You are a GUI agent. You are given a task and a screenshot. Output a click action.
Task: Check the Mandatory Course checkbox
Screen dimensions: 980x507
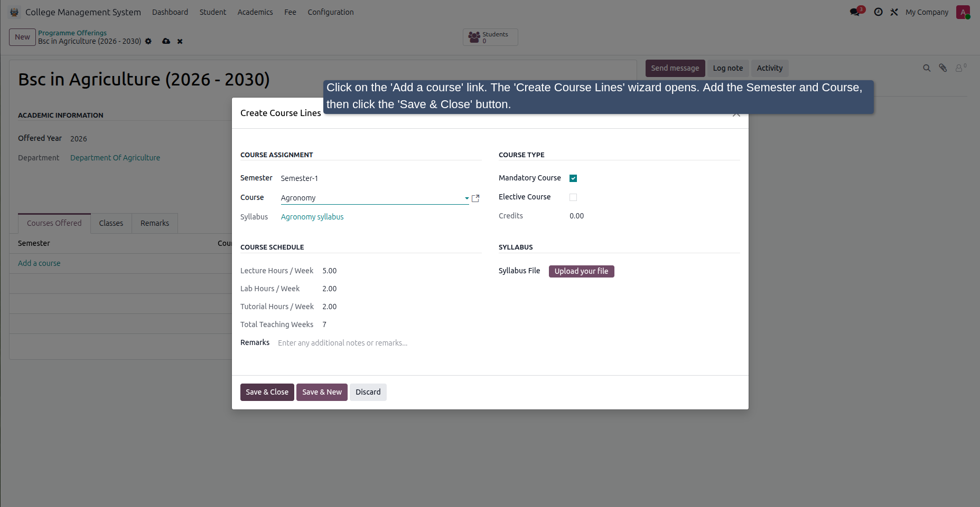click(x=573, y=178)
